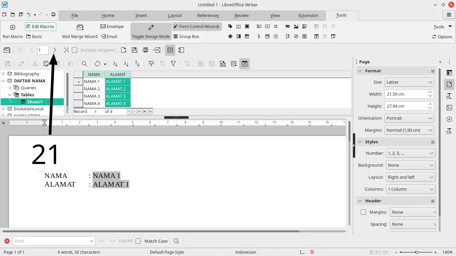Select the Check Box form control icon
This screenshot has height=256, width=456.
click(247, 26)
